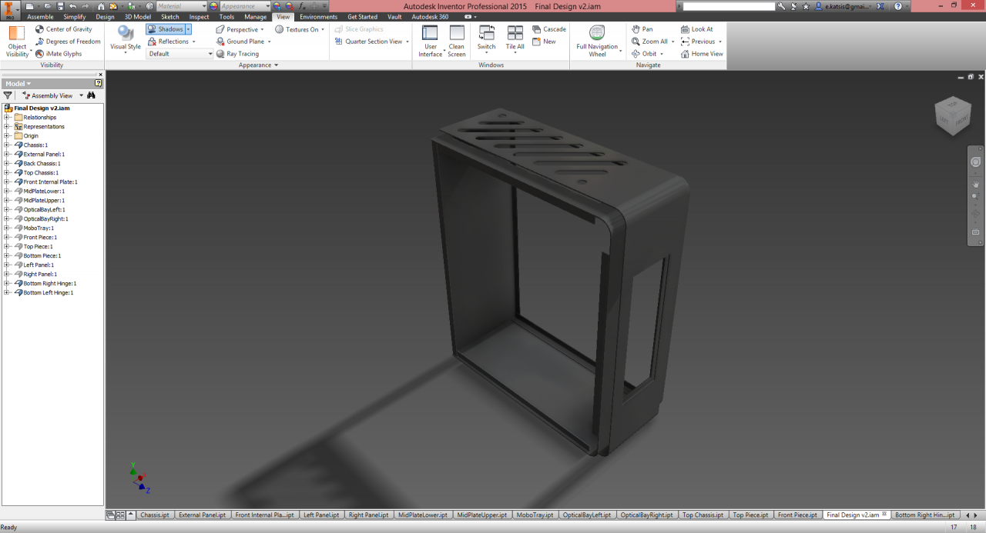Click the Open folder icon in quick access toolbar
The width and height of the screenshot is (986, 533).
click(48, 6)
